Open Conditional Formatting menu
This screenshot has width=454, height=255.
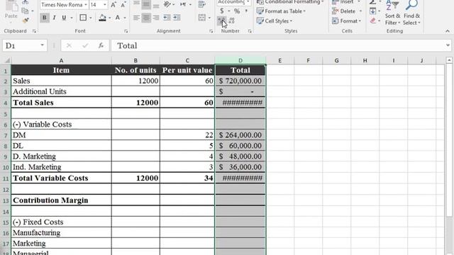point(290,2)
